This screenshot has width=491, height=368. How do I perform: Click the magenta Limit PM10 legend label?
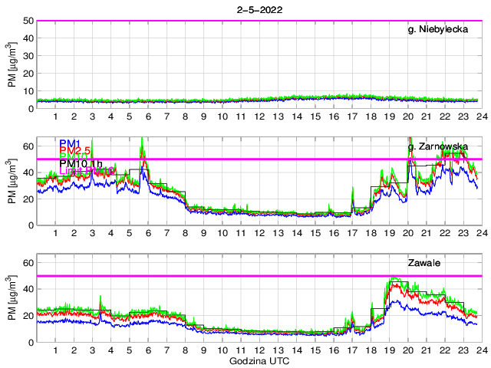tap(86, 170)
